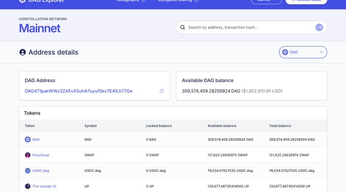The image size is (346, 192).
Task: Click the Token column header
Action: coord(30,126)
